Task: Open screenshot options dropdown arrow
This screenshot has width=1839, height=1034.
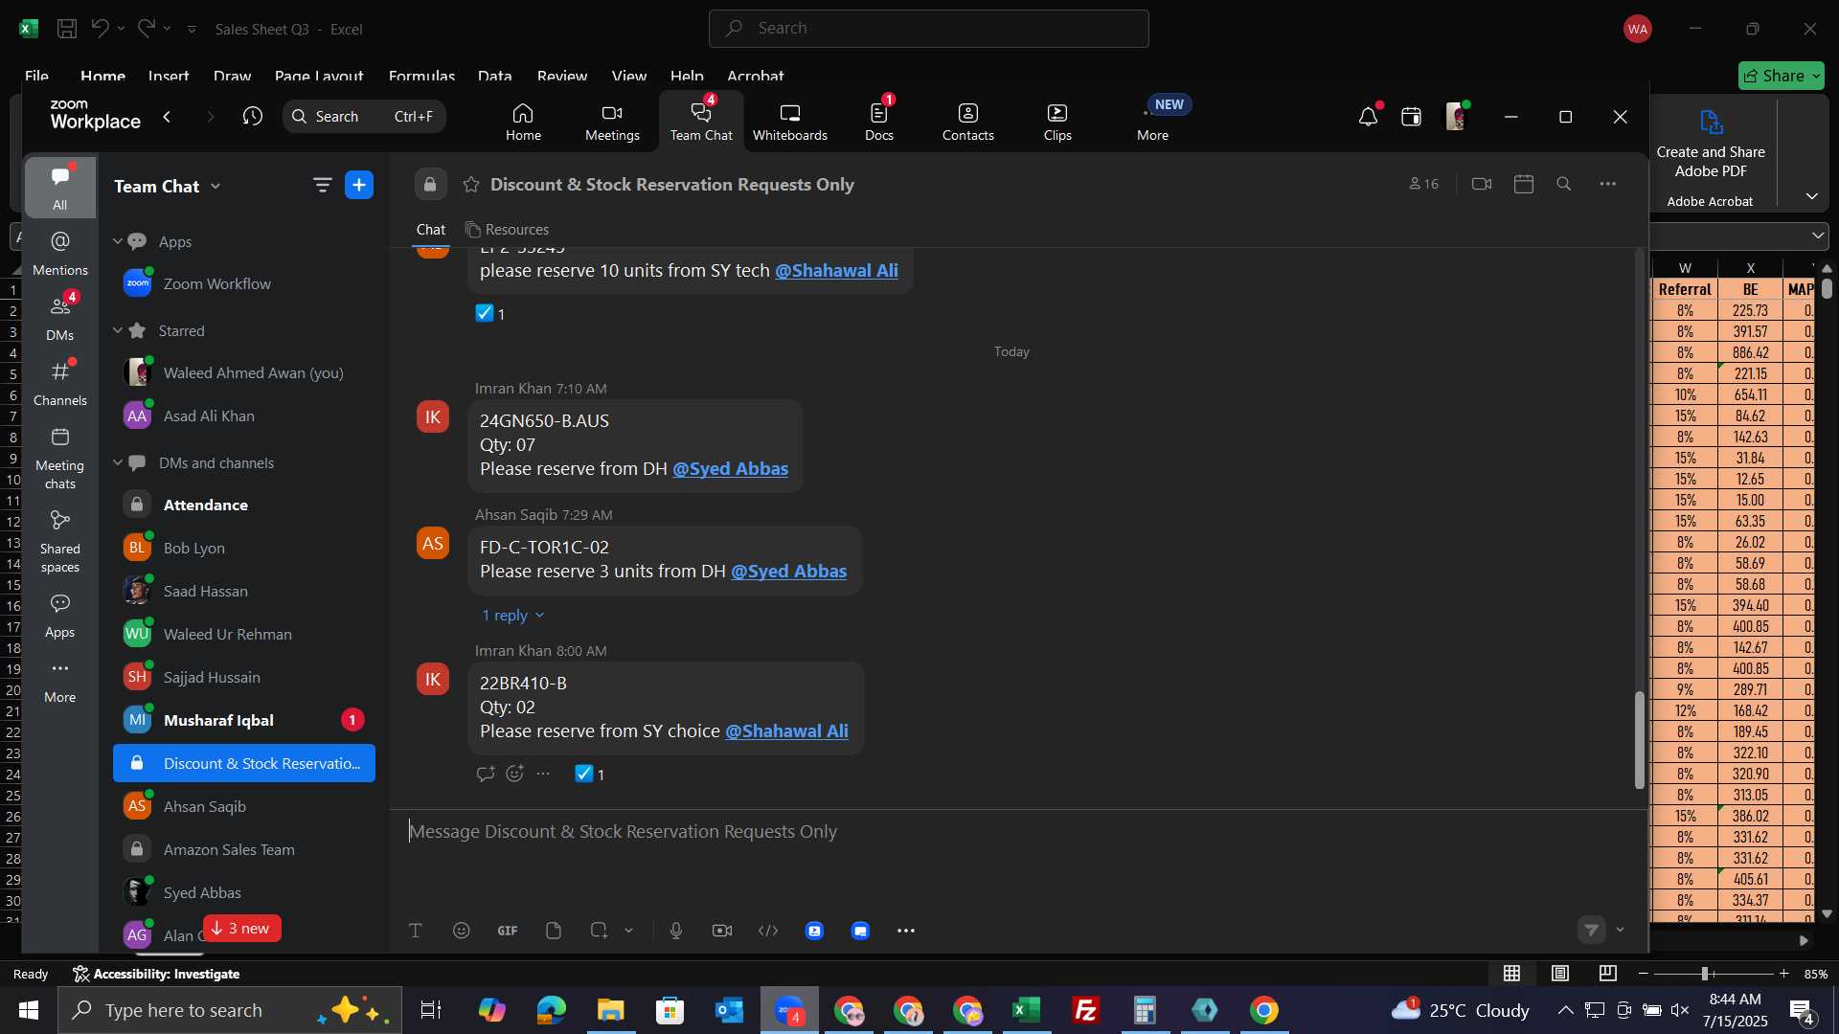Action: coord(629,931)
